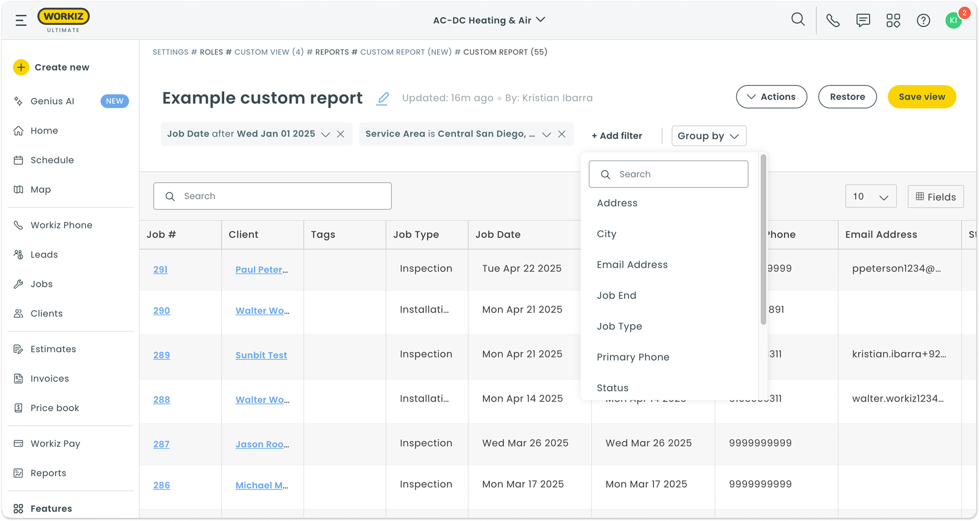
Task: Click the Invoices document icon
Action: coord(18,378)
